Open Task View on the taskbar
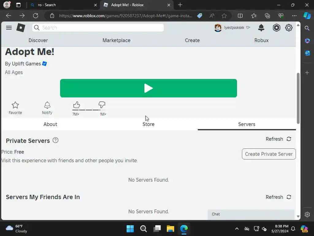This screenshot has width=314, height=236. click(157, 229)
